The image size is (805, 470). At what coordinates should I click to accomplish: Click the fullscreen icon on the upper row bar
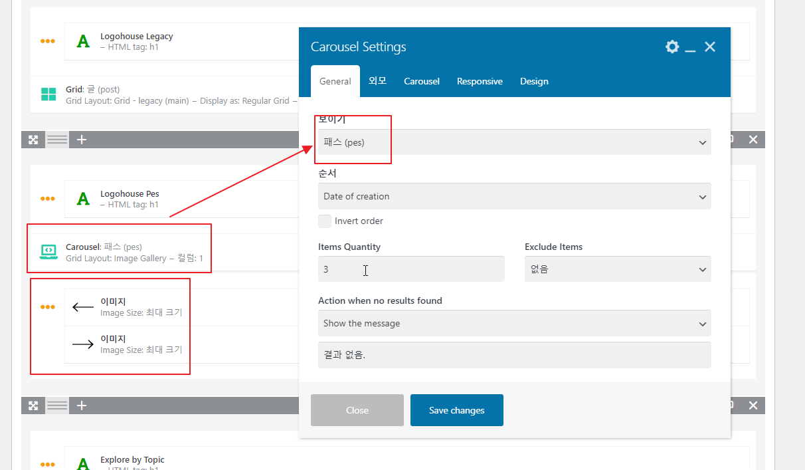[33, 140]
